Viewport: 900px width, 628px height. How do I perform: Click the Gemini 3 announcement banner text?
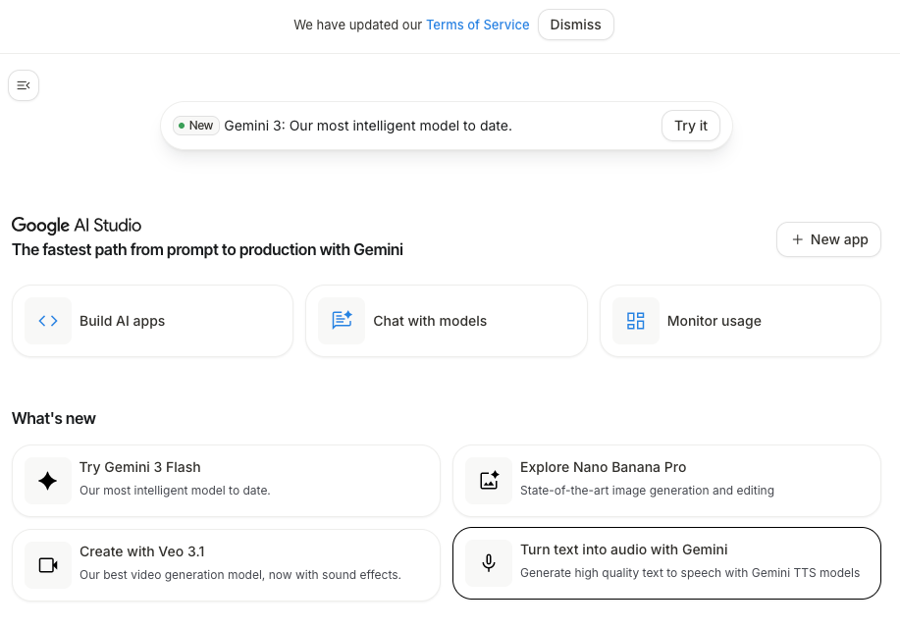point(368,126)
